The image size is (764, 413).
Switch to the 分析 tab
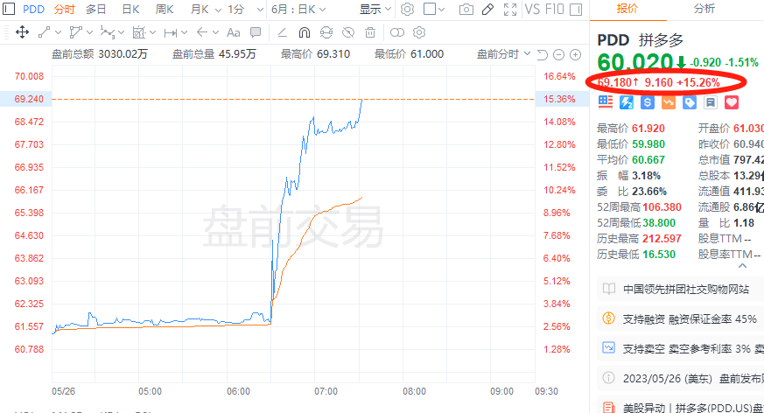point(704,8)
